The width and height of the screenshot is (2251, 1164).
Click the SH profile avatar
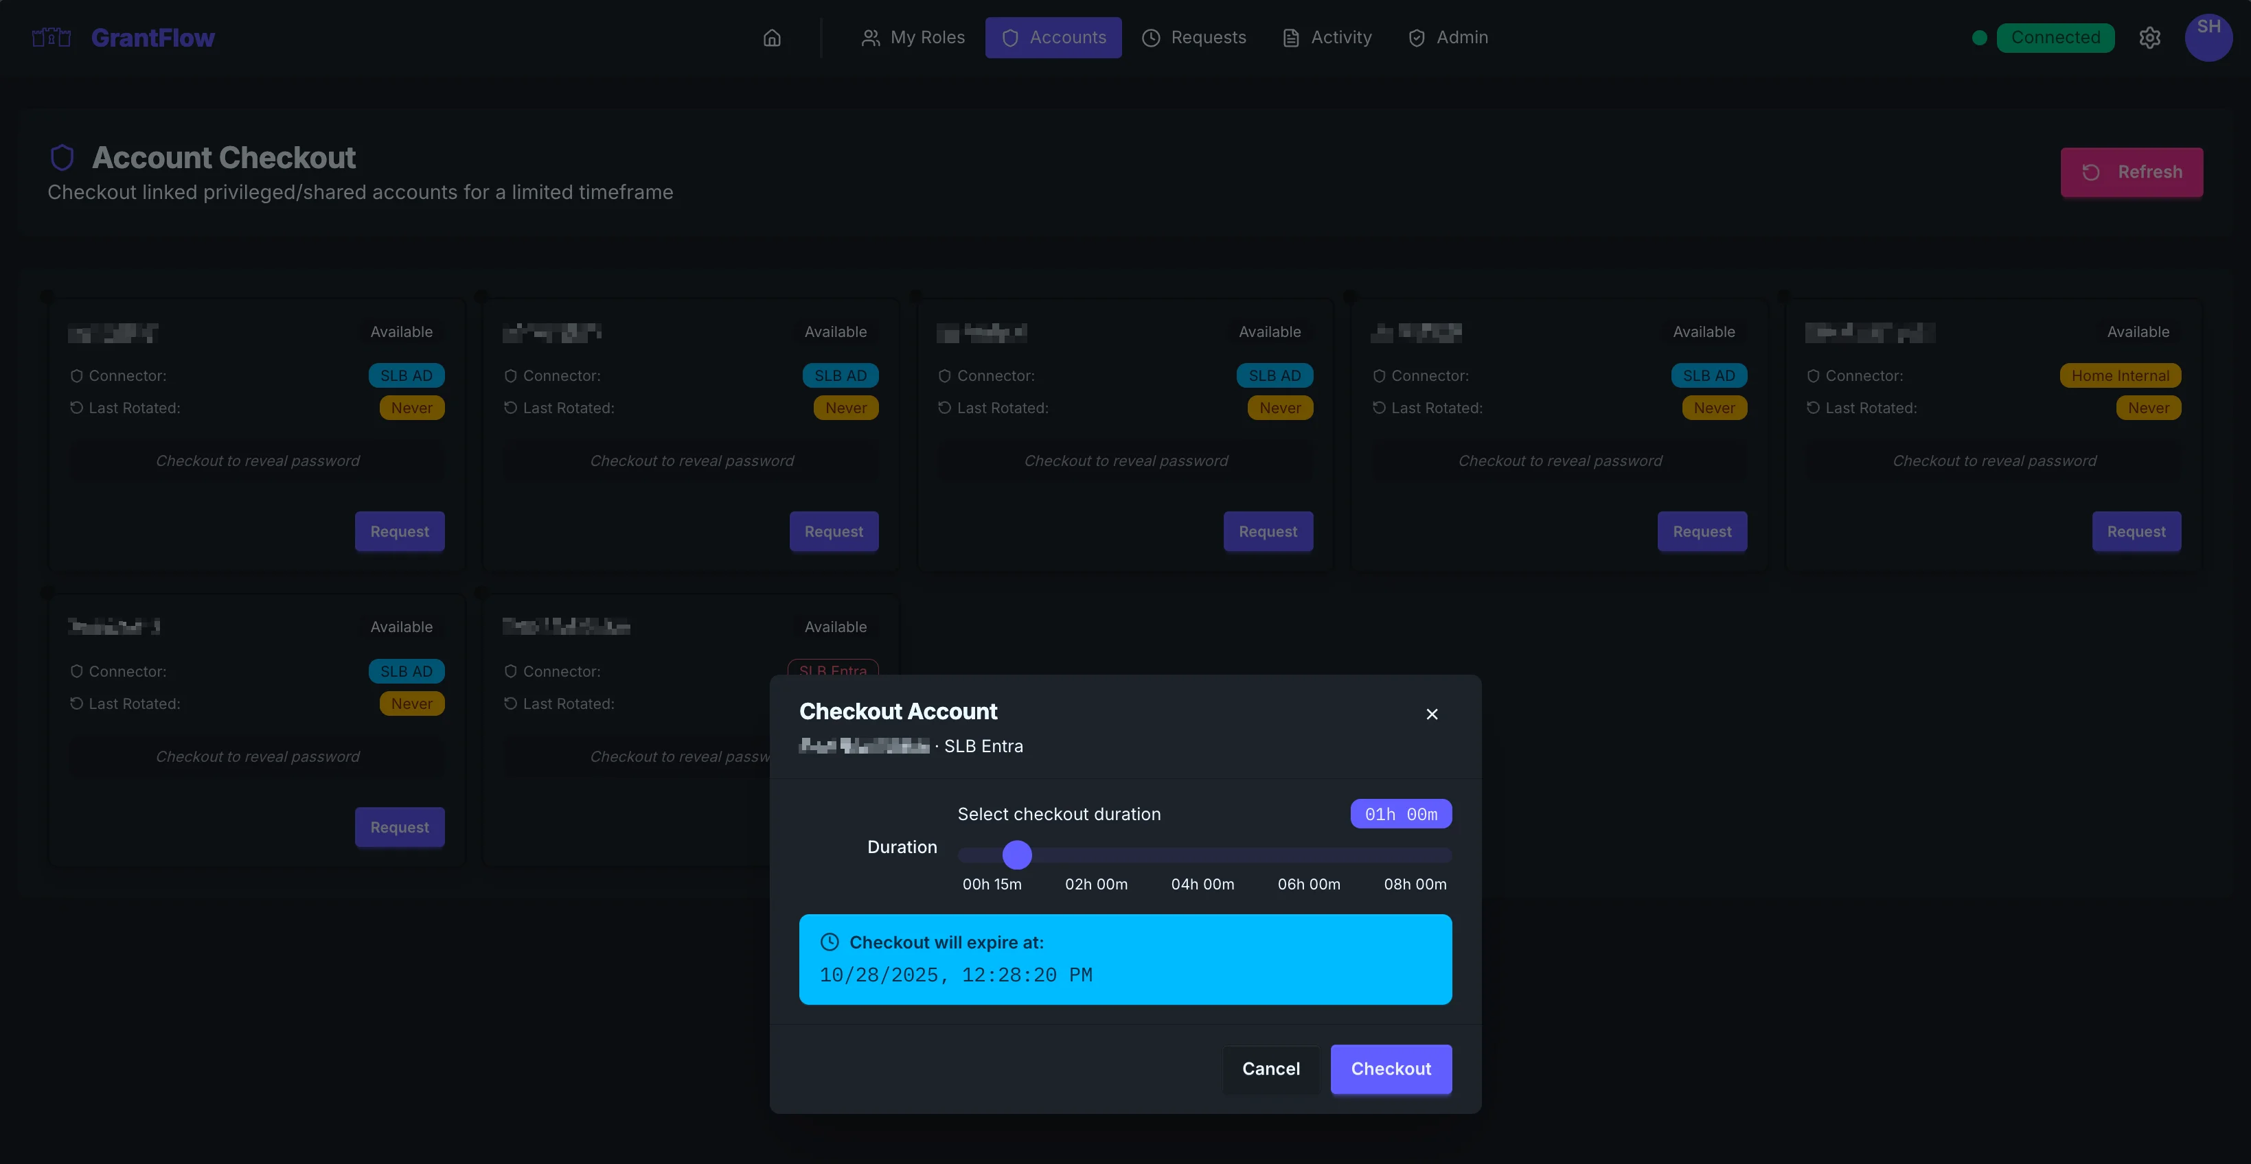tap(2209, 38)
